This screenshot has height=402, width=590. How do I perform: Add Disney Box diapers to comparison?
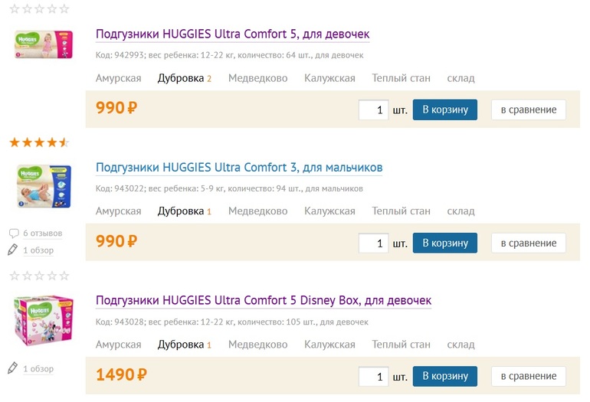[x=529, y=376]
